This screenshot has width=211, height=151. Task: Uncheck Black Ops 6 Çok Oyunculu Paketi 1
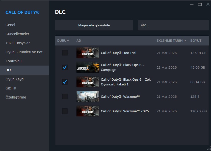click(x=65, y=82)
